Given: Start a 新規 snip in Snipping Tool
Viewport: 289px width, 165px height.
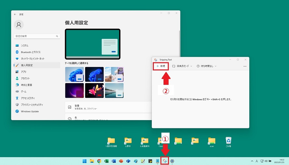Looking at the screenshot, I should (x=161, y=66).
